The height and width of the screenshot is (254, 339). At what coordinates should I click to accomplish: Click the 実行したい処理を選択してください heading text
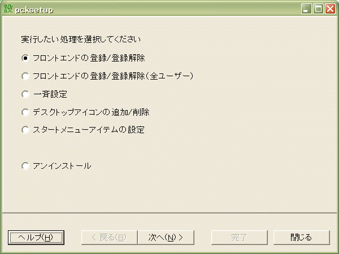(x=81, y=40)
